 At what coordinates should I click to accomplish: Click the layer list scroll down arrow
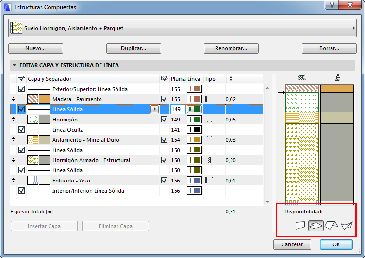267,202
